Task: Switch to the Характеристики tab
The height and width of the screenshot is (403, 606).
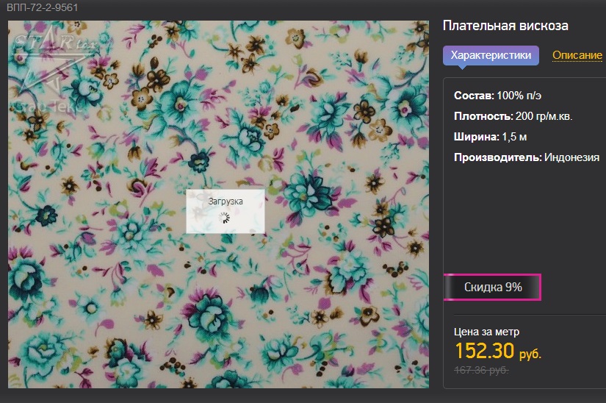Action: coord(491,55)
